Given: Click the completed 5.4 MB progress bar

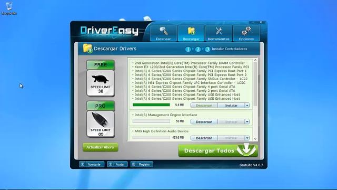Looking at the screenshot, I should click(x=151, y=105).
